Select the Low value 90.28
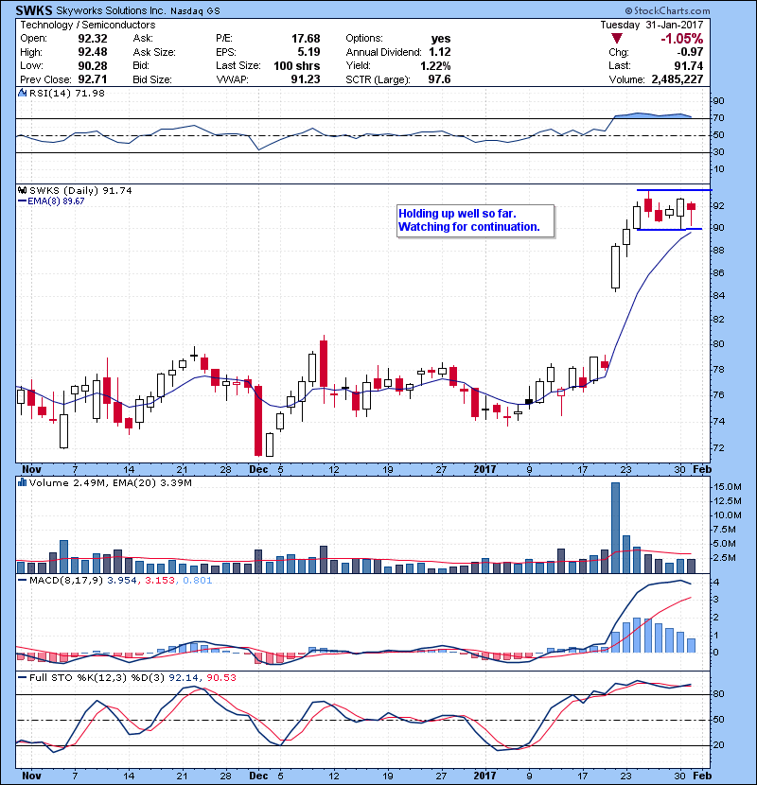 pyautogui.click(x=92, y=65)
